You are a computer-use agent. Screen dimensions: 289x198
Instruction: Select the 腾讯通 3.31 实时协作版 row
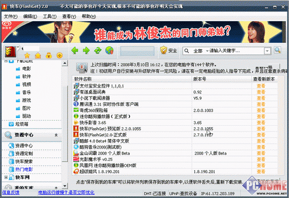pyautogui.click(x=175, y=104)
